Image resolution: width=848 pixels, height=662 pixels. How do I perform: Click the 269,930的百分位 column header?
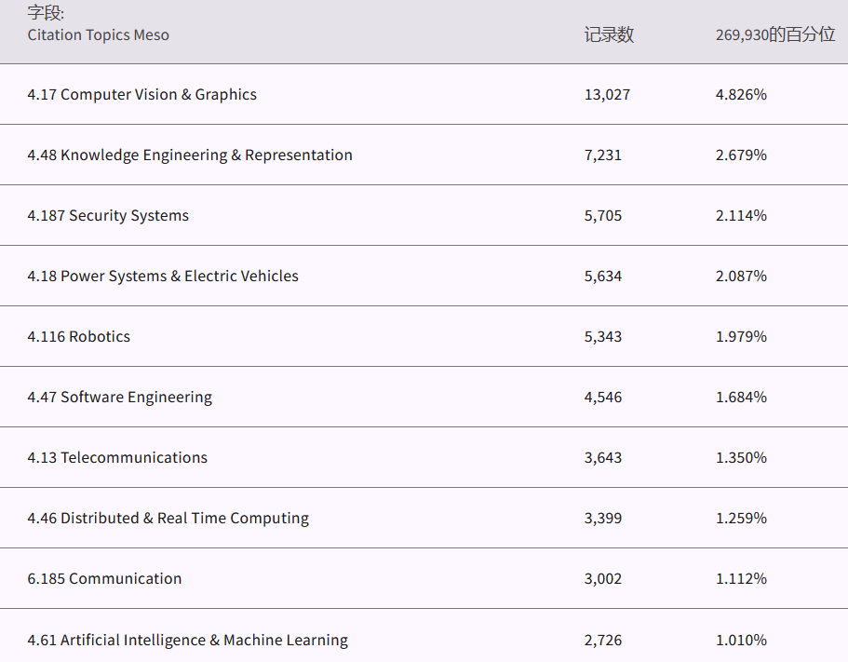coord(774,34)
